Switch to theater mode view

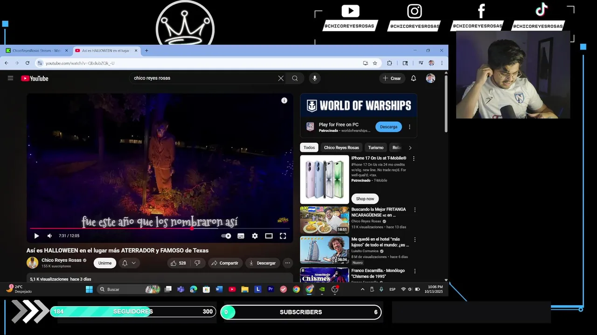269,236
